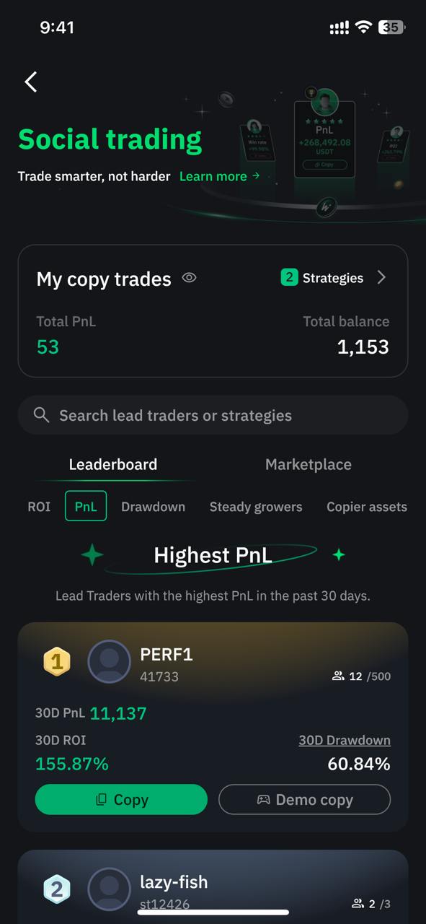The height and width of the screenshot is (924, 426).
Task: Start Demo copy for PERF1
Action: 304,799
